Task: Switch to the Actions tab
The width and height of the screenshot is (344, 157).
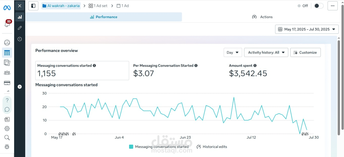Action: pyautogui.click(x=262, y=17)
